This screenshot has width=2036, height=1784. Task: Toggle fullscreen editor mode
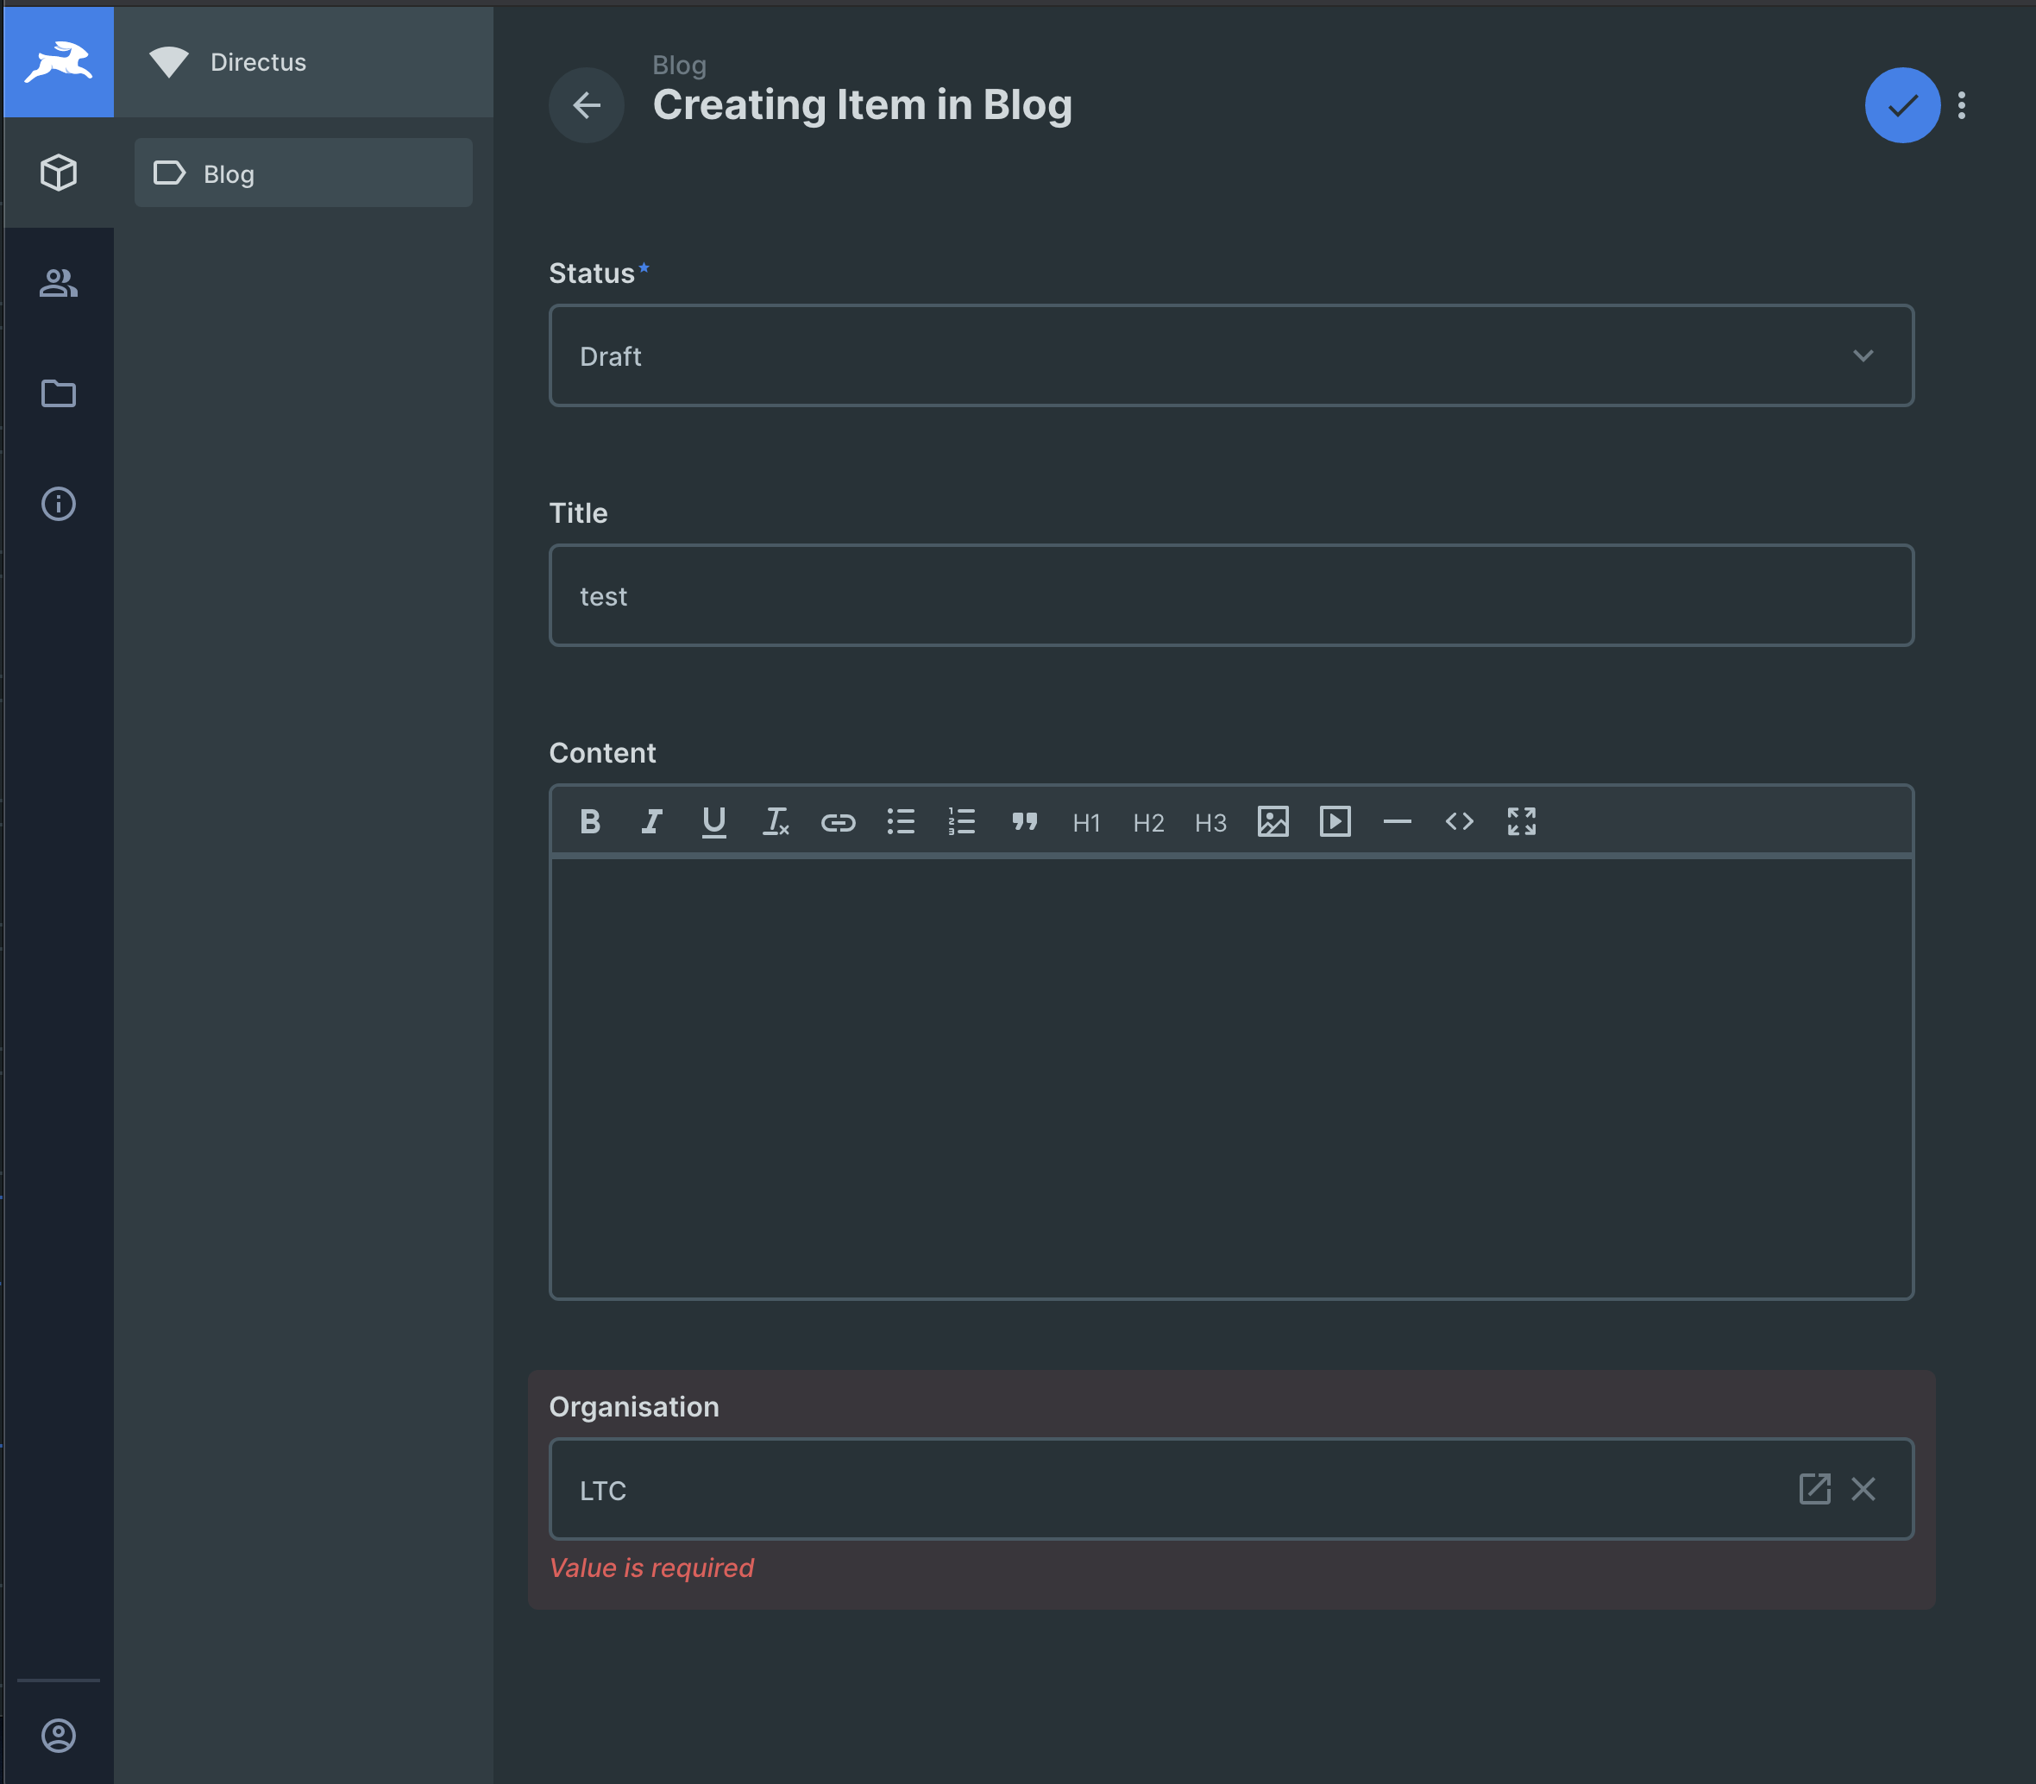(1521, 821)
